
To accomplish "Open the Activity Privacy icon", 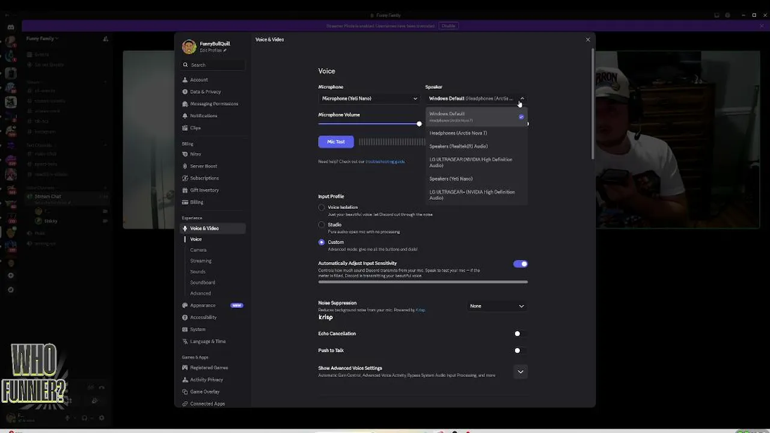I will click(185, 380).
